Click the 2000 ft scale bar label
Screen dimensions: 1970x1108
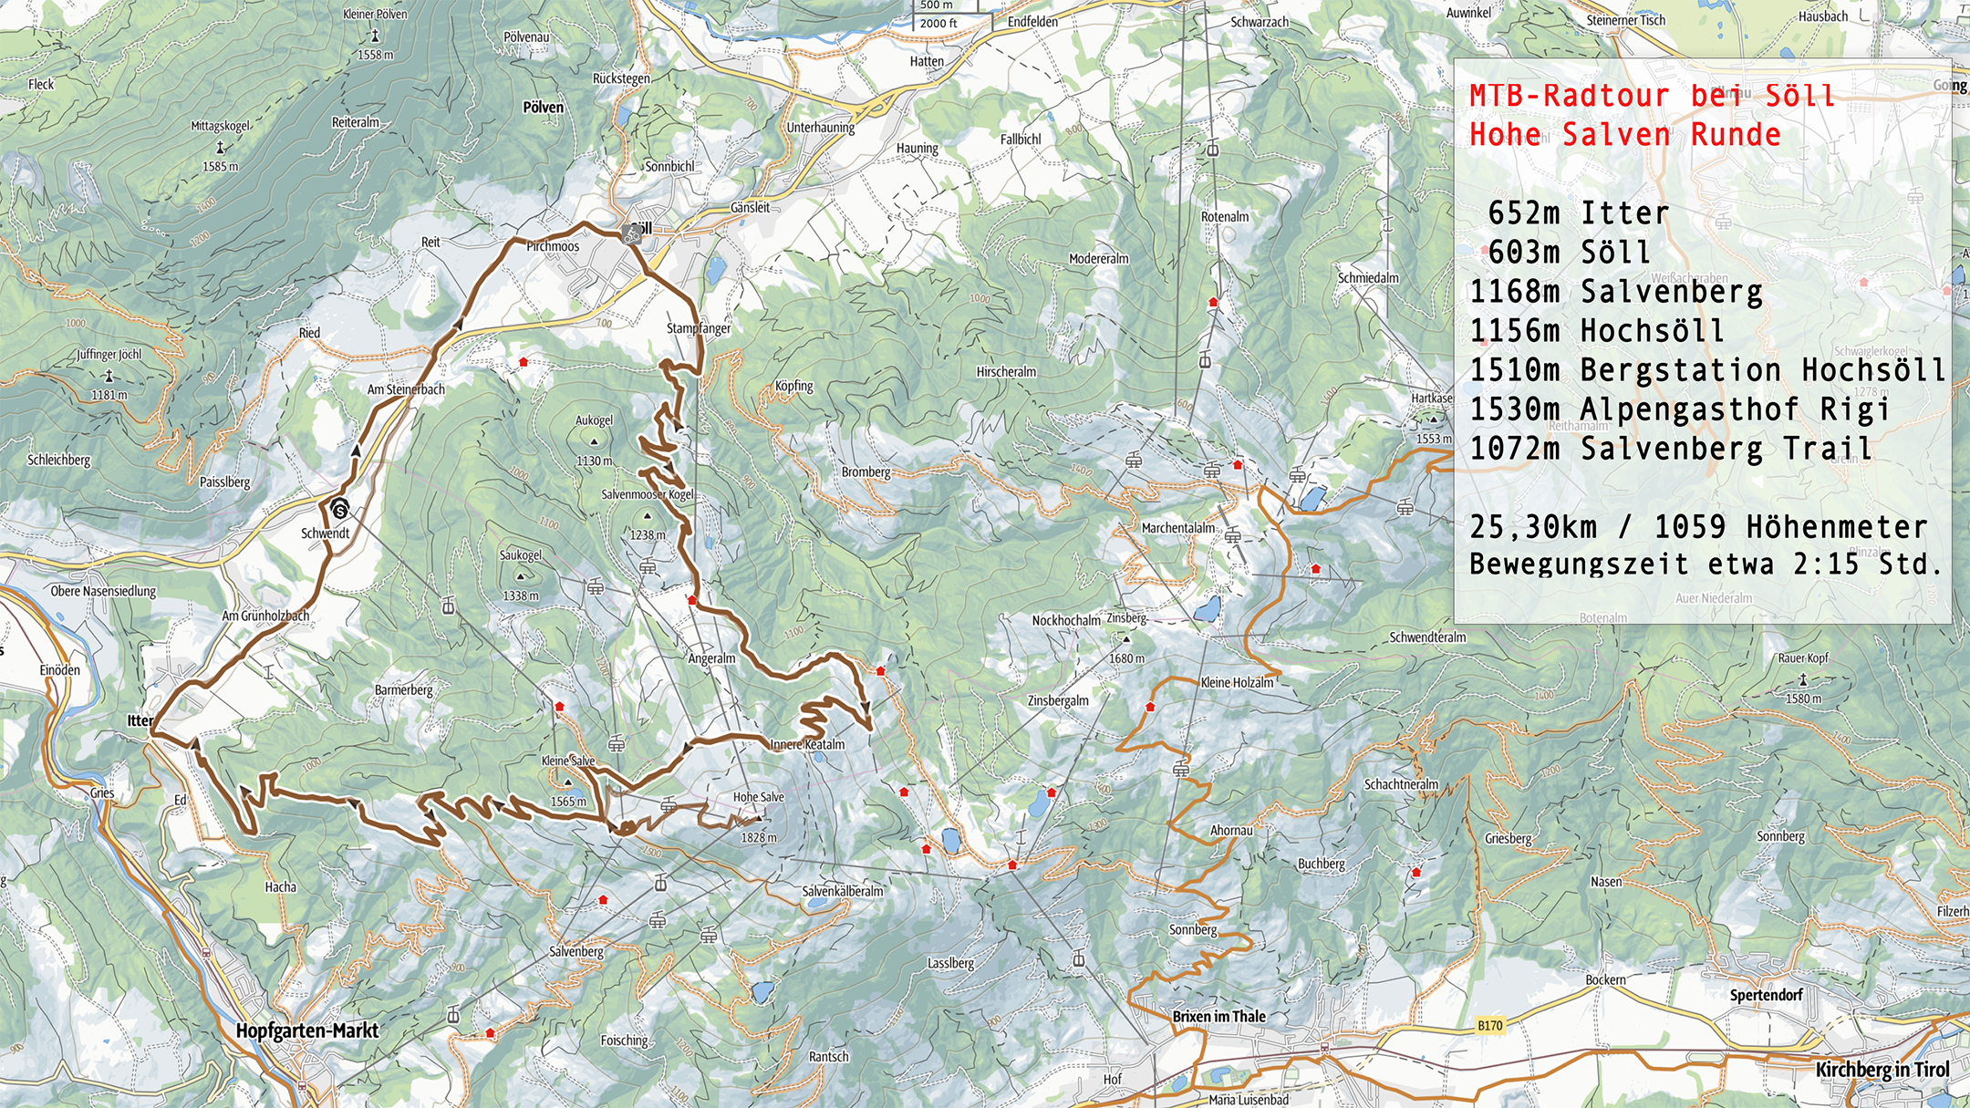(938, 24)
